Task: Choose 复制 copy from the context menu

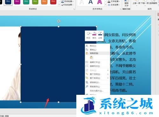Action: pos(97,49)
